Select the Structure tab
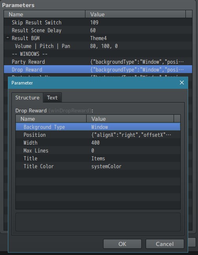Viewport: 198px width, 255px height. tap(27, 97)
